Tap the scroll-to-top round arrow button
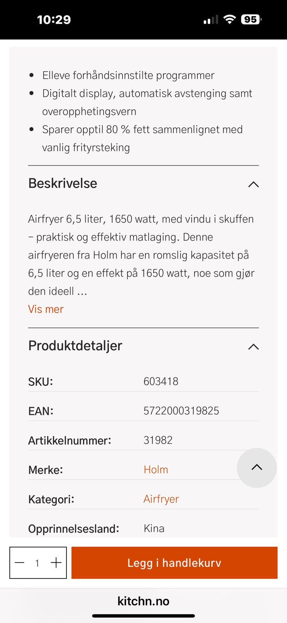287x623 pixels. pyautogui.click(x=257, y=468)
